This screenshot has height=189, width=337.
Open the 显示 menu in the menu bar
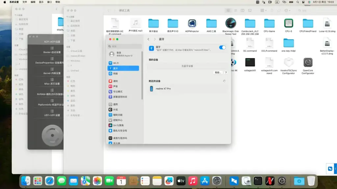click(41, 2)
